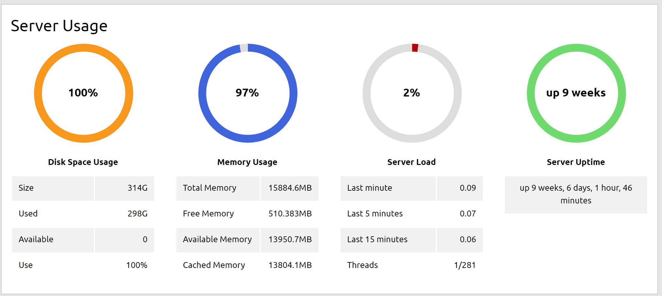Select the Available disk space row

click(x=83, y=240)
